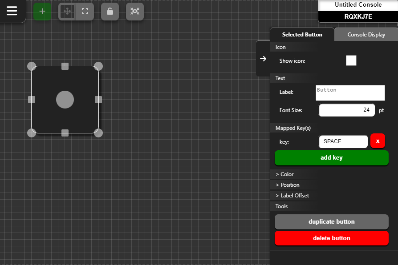Image resolution: width=398 pixels, height=265 pixels.
Task: Edit the Untitled Console name
Action: [358, 5]
